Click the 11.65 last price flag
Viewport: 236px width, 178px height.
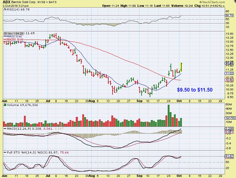[x=229, y=63]
